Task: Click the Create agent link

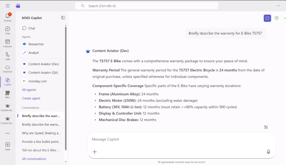Action: pyautogui.click(x=31, y=98)
